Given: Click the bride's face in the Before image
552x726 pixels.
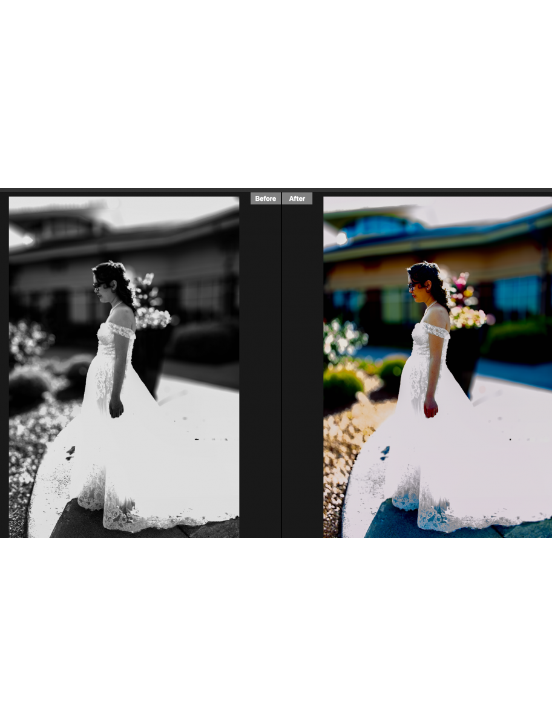Looking at the screenshot, I should [101, 287].
